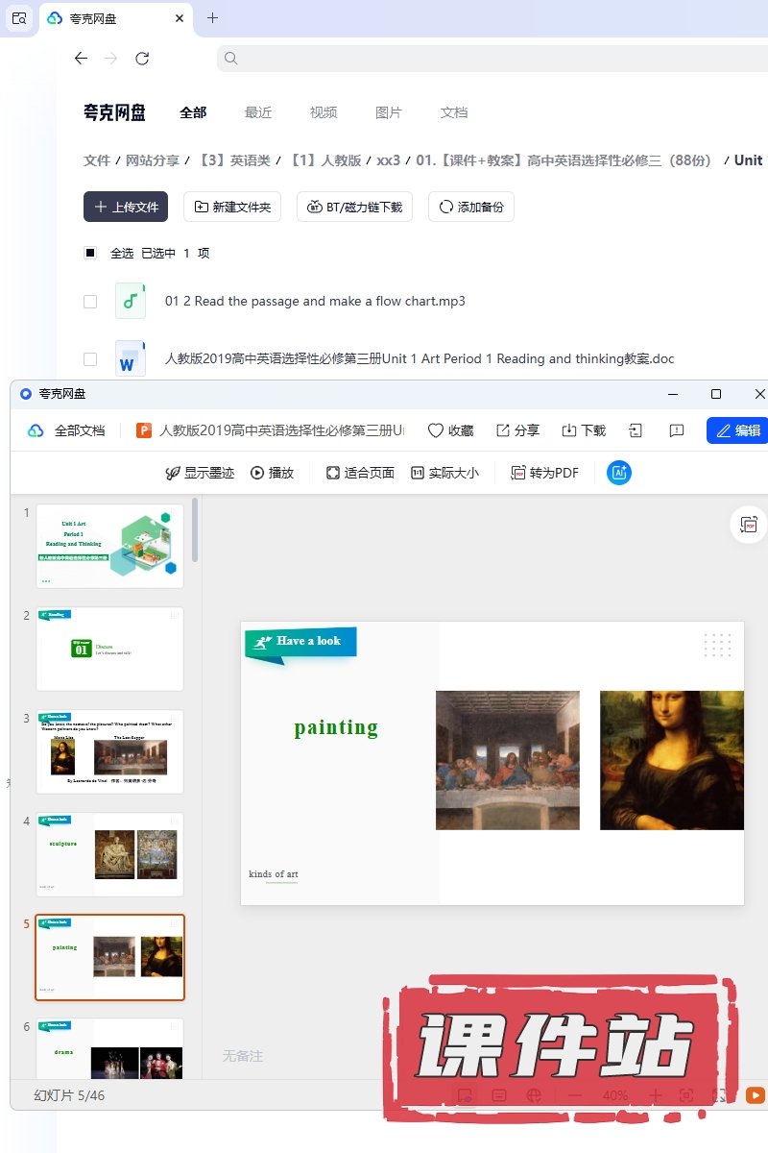
Task: Open the 图片 (Pictures) tab
Action: [x=389, y=112]
